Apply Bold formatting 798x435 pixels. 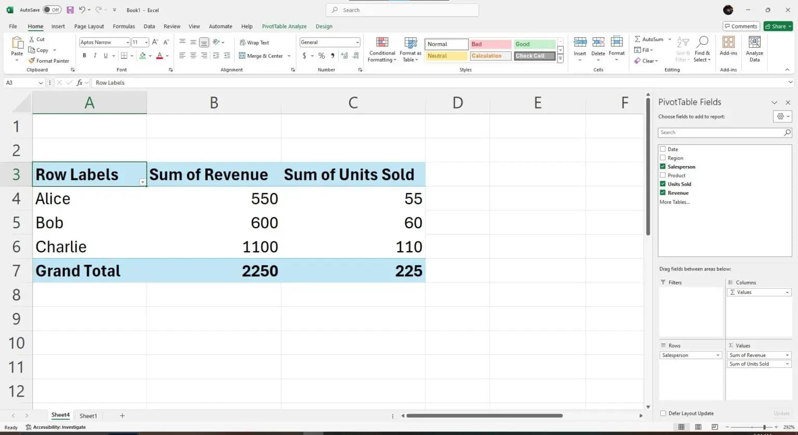click(84, 56)
